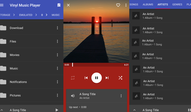Switch to the SONGS tab

[x=134, y=4]
